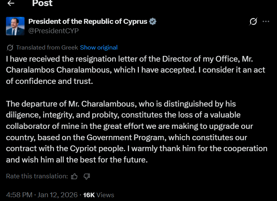Click the translation icon beside 'Translated from Greek'
Screen dimensions: 277x201
[x=10, y=48]
